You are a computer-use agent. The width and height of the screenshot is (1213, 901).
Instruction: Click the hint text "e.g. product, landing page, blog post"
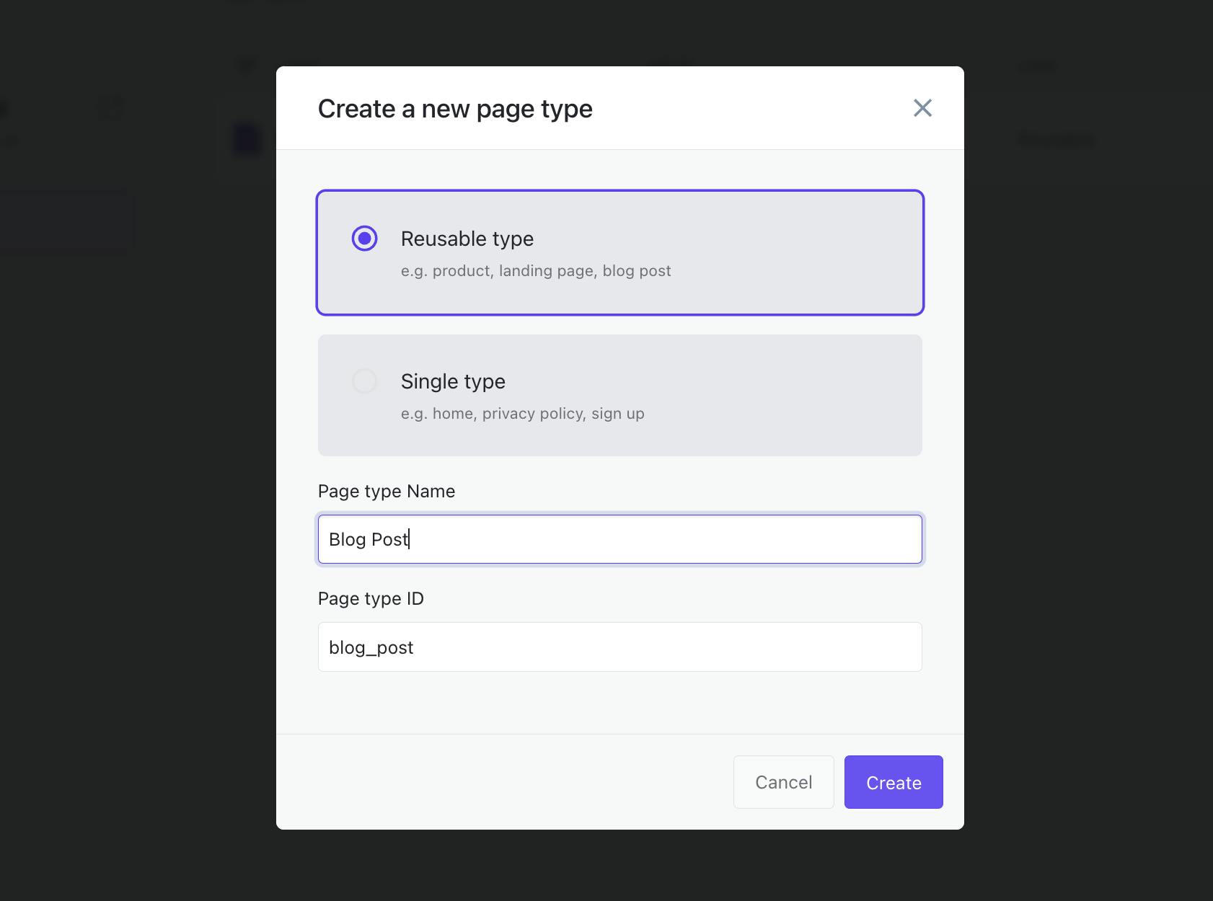click(x=537, y=271)
